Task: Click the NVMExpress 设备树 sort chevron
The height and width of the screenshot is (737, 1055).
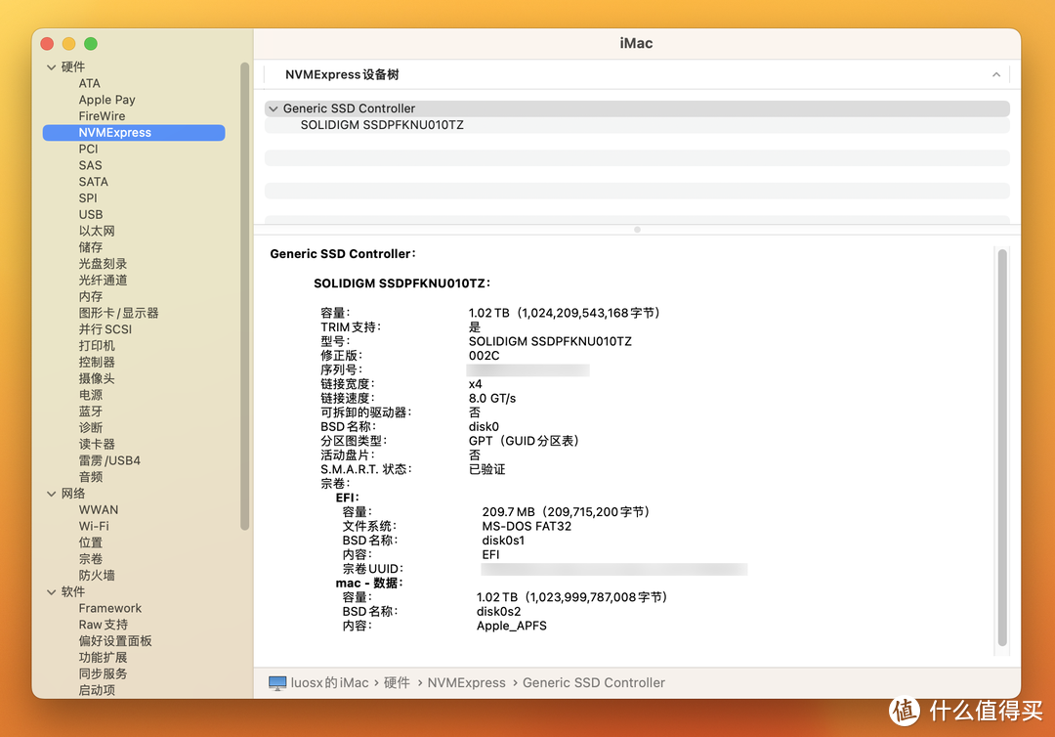Action: tap(995, 74)
